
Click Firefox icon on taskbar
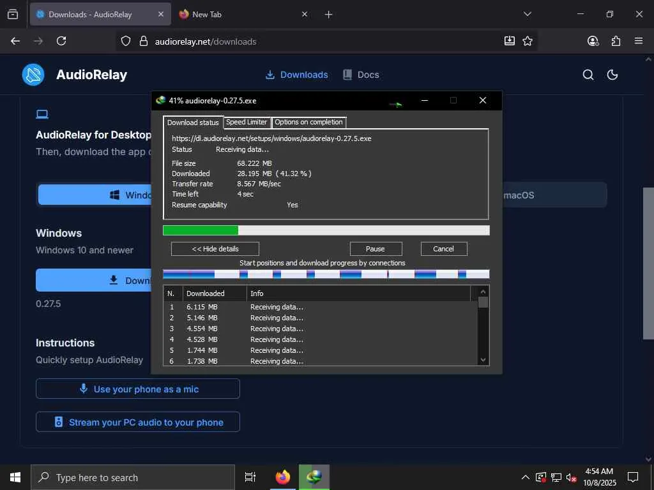pos(282,477)
